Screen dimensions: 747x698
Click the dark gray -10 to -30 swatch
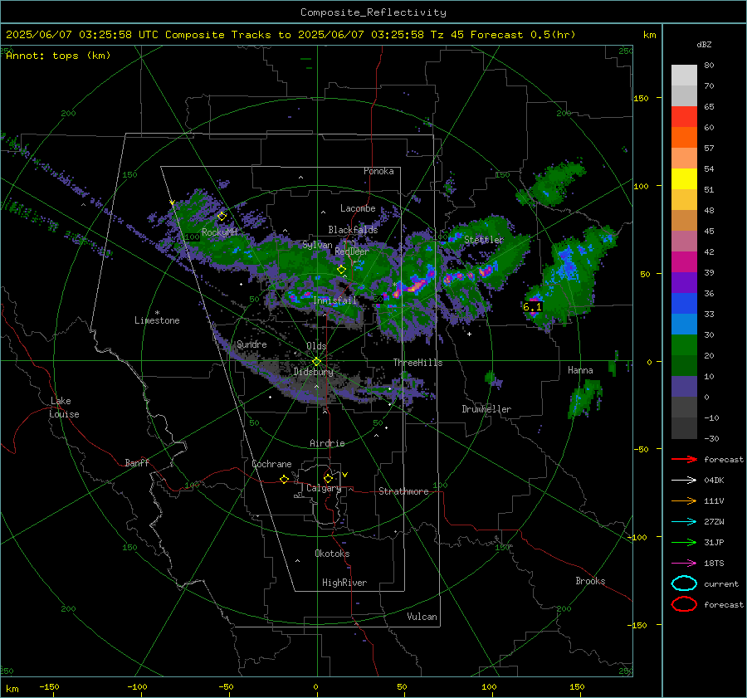point(684,428)
